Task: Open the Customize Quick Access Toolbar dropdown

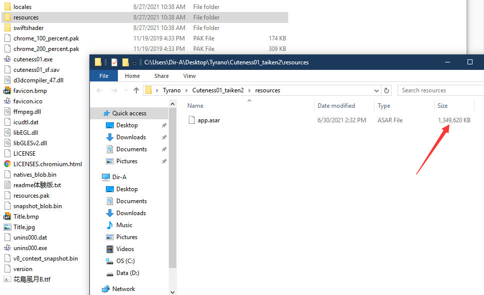Action: [134, 63]
